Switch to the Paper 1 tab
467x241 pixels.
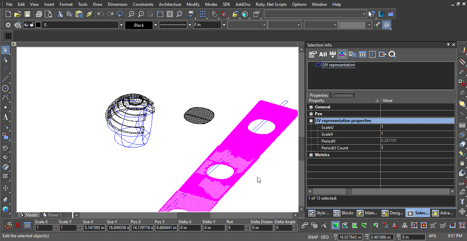click(52, 215)
